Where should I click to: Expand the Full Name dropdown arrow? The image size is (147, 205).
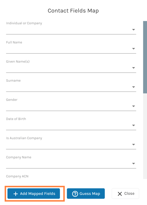pyautogui.click(x=133, y=49)
